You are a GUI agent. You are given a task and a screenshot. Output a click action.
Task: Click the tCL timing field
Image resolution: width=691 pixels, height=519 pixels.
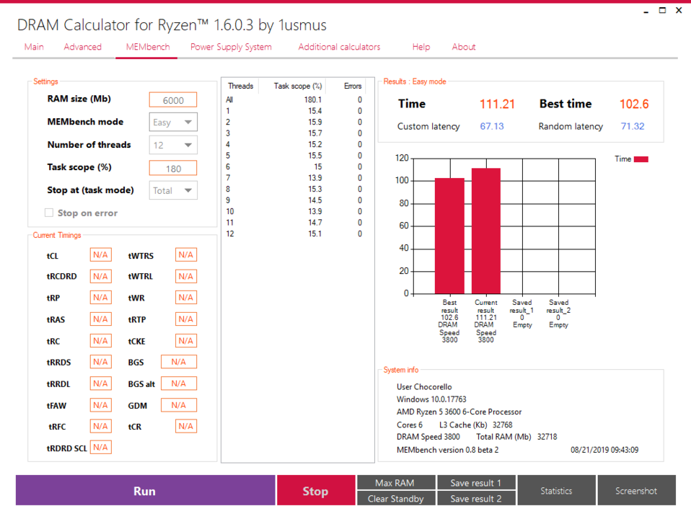(x=100, y=254)
